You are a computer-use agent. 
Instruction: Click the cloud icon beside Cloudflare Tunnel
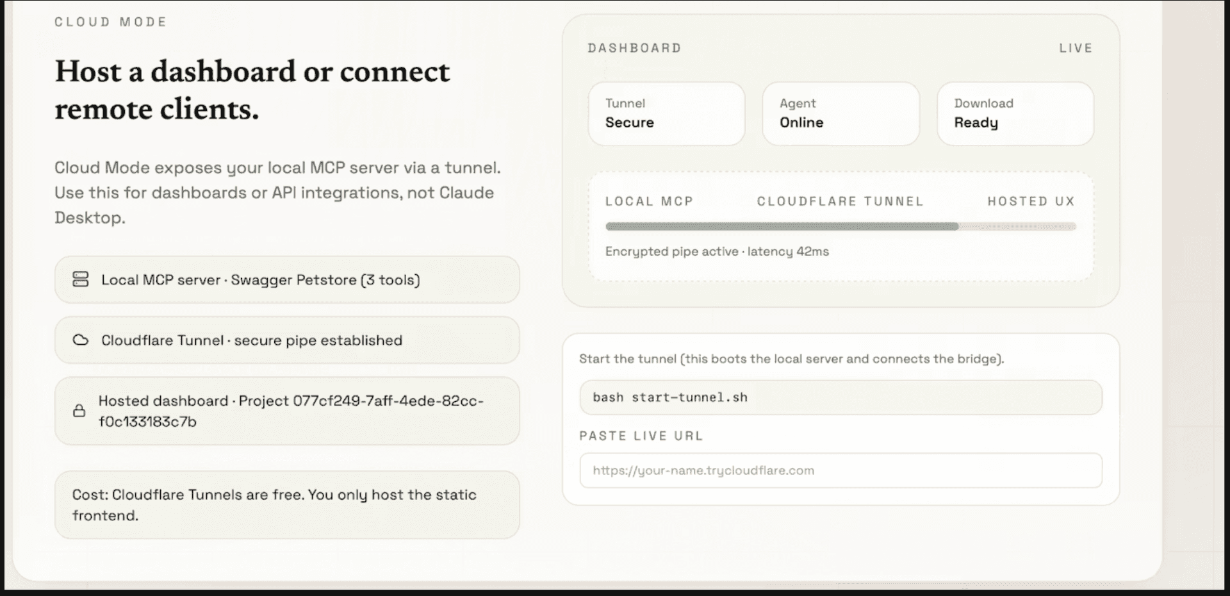click(x=81, y=340)
